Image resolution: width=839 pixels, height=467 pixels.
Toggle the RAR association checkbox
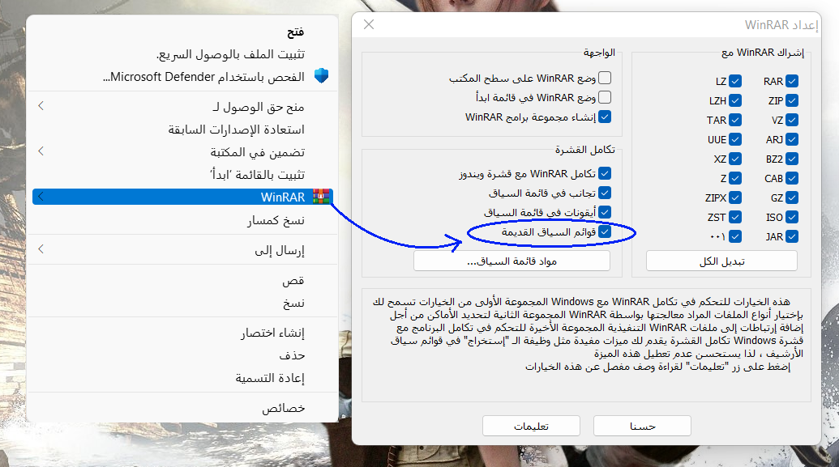pyautogui.click(x=792, y=81)
